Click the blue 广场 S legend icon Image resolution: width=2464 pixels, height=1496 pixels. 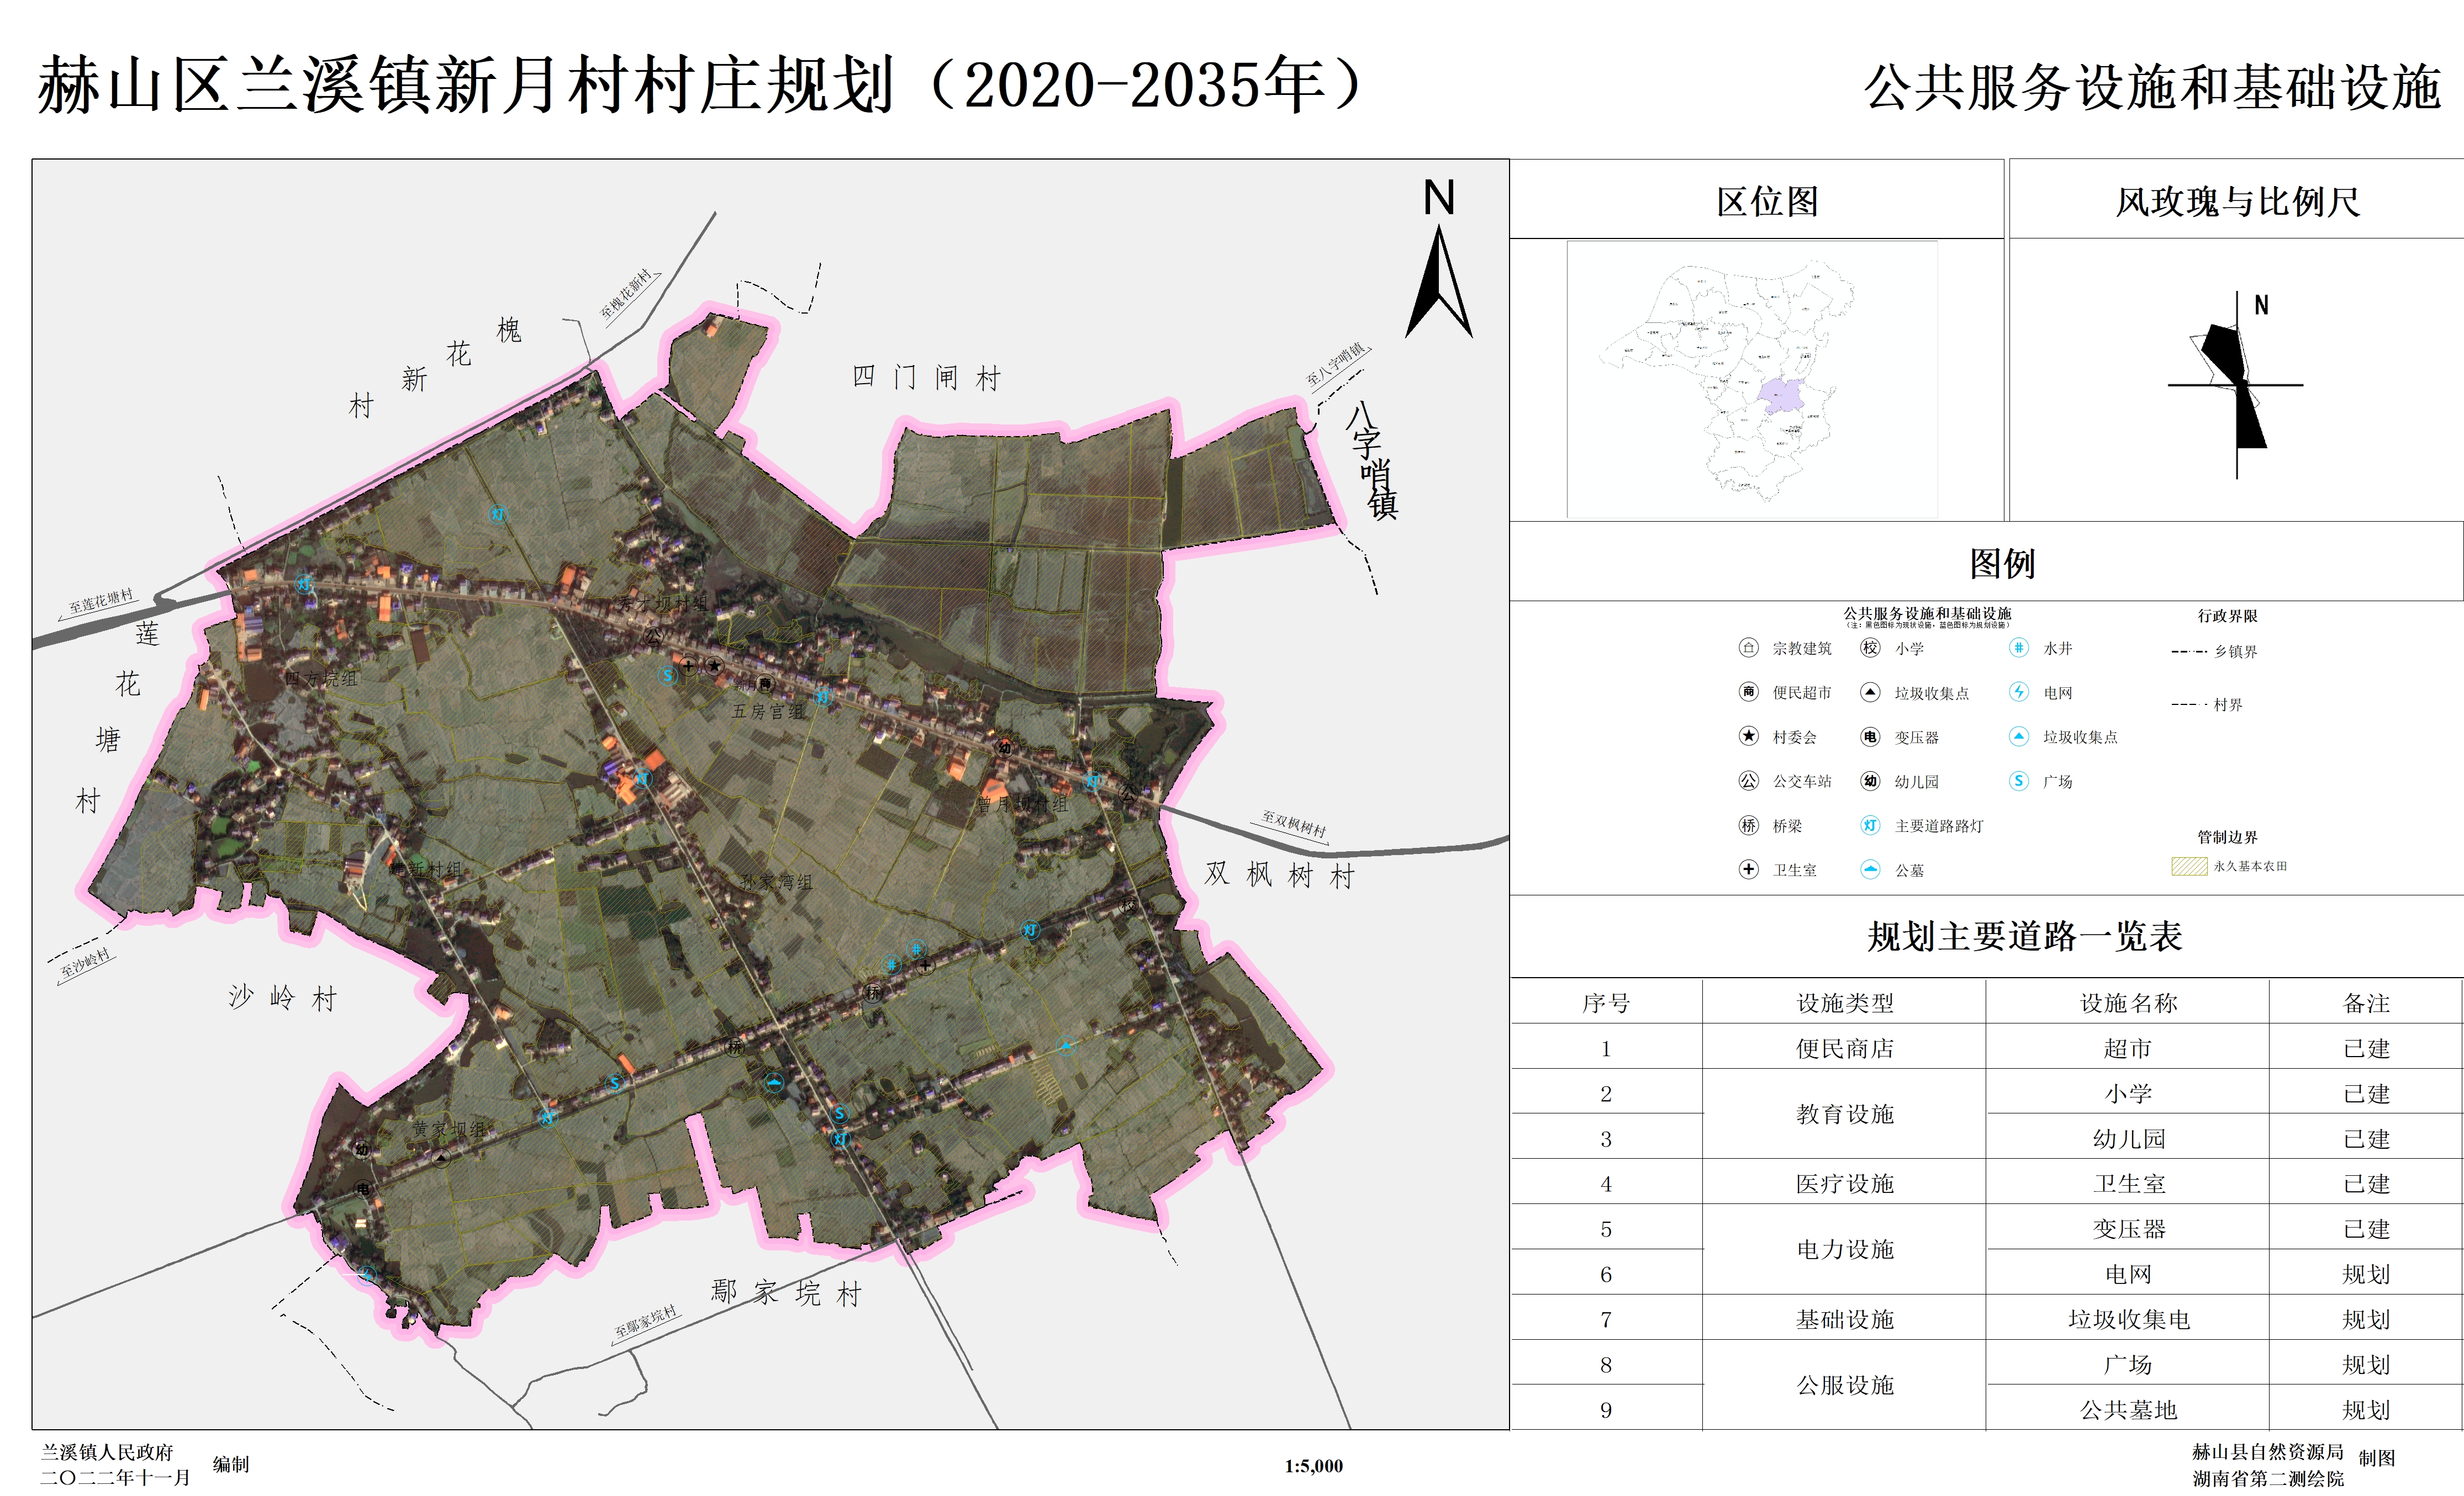(x=2019, y=781)
